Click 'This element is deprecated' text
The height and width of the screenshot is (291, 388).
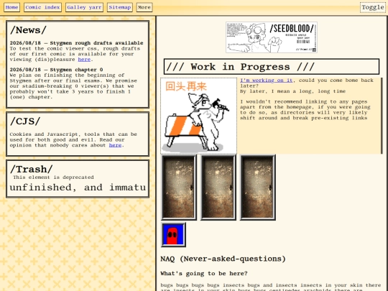[53, 177]
